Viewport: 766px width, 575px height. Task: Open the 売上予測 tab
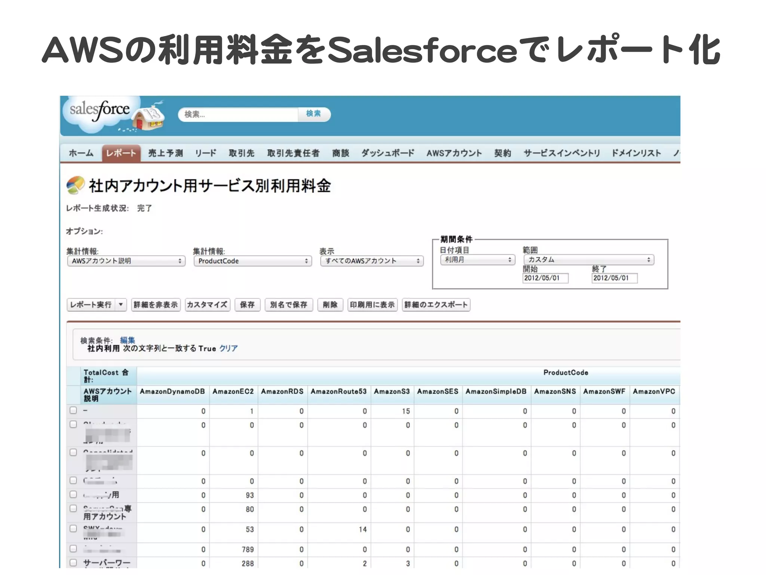[x=165, y=153]
